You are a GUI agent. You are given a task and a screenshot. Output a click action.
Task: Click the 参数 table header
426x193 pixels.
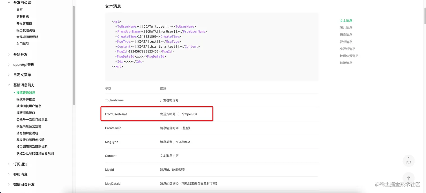coord(108,88)
